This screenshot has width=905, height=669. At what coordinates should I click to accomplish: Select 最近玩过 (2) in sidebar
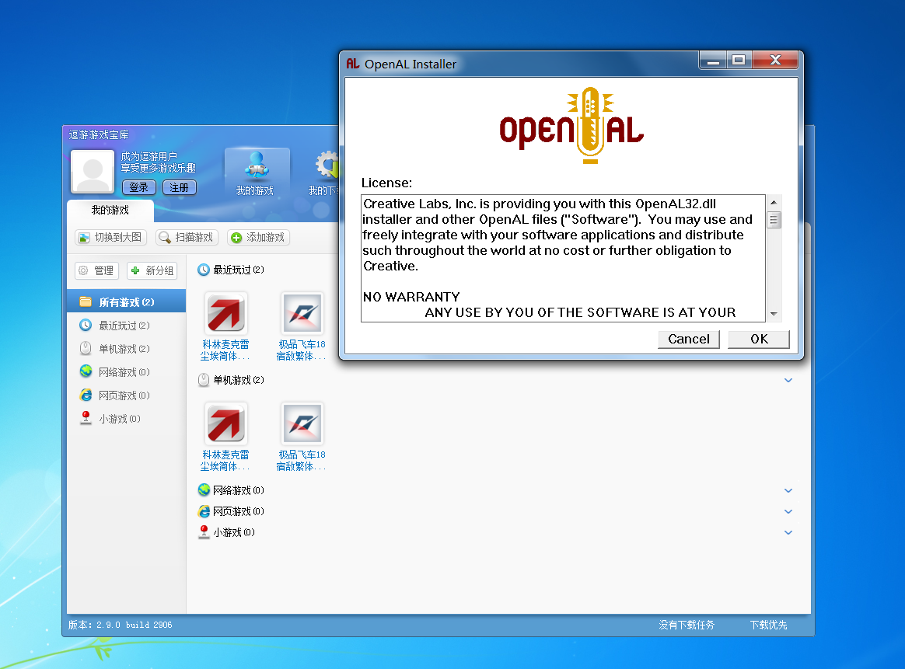[x=127, y=326]
